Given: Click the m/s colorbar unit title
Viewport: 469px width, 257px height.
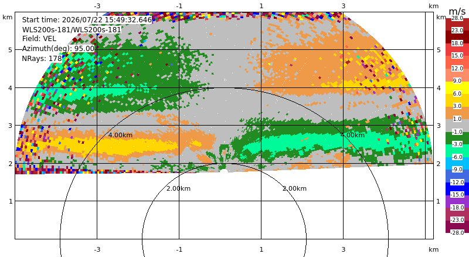Looking at the screenshot, I should coord(457,11).
